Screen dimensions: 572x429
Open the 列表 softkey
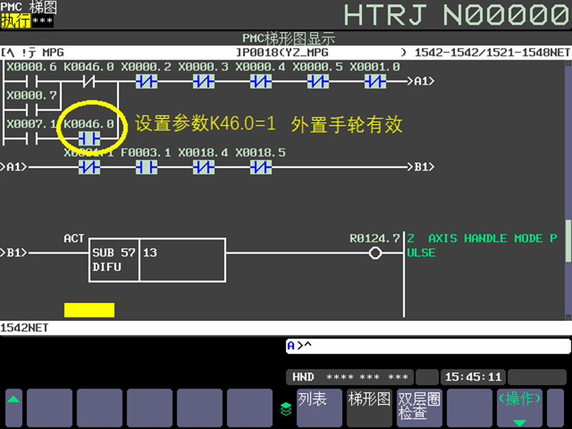[319, 408]
